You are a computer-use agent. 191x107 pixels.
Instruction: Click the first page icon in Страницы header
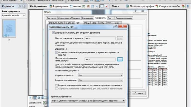(x=19, y=6)
